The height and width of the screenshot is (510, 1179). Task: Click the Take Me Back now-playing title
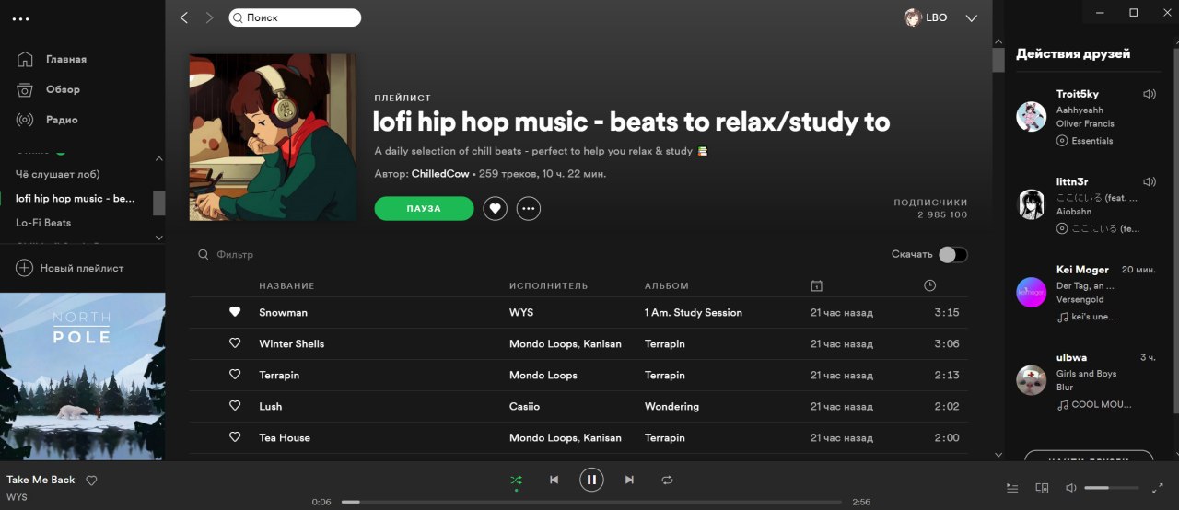click(x=41, y=481)
